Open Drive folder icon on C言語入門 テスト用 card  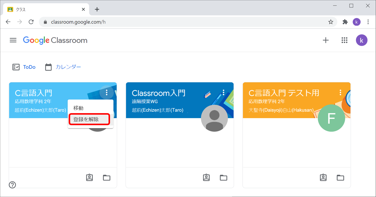[340, 178]
